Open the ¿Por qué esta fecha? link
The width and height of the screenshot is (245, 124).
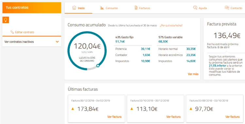[171, 25]
